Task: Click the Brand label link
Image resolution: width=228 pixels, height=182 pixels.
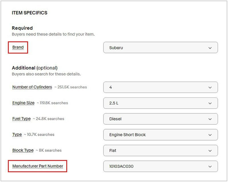Action: (18, 47)
